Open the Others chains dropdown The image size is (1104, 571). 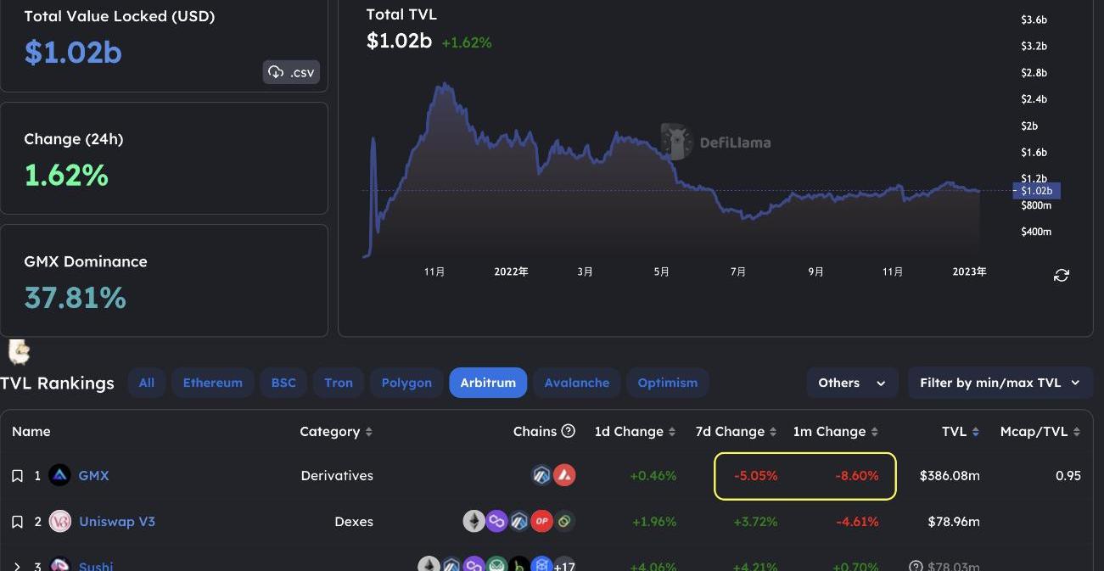click(x=852, y=383)
